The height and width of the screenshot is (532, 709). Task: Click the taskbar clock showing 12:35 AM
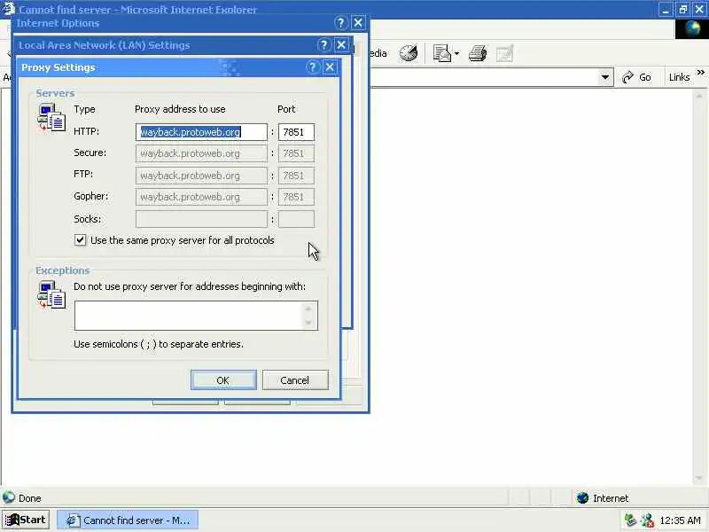tap(680, 520)
